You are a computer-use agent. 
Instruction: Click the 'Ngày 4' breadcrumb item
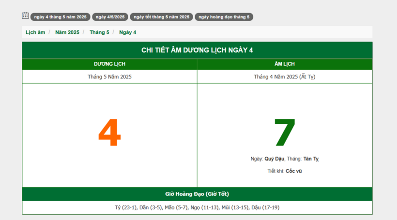tap(128, 32)
